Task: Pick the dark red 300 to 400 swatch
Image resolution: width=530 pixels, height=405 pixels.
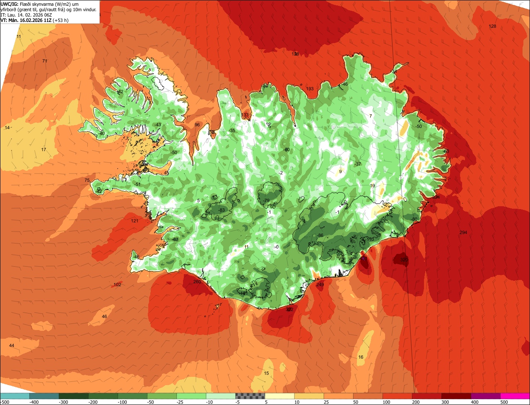Action: point(456,396)
